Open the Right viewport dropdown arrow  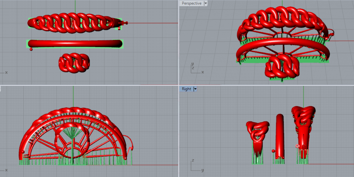coord(195,89)
